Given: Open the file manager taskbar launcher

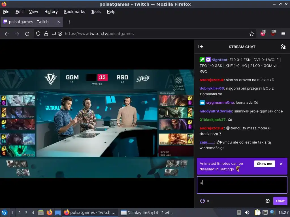Looking at the screenshot, I should (41, 212).
